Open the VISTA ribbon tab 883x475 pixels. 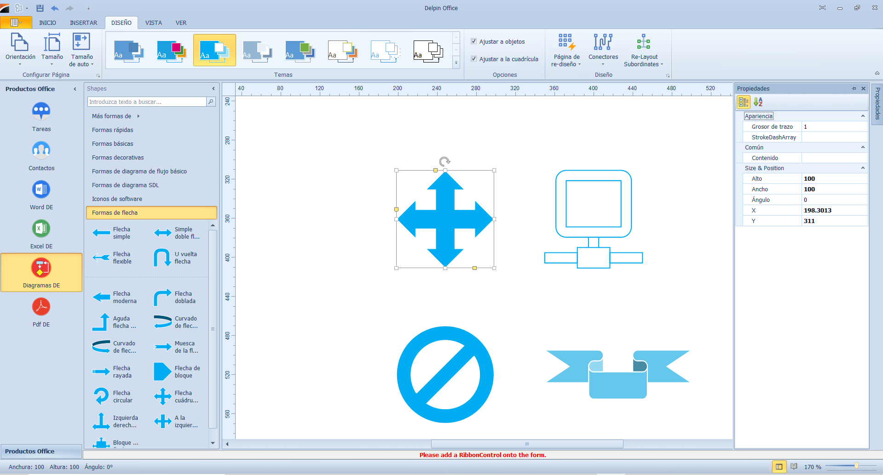pos(153,23)
